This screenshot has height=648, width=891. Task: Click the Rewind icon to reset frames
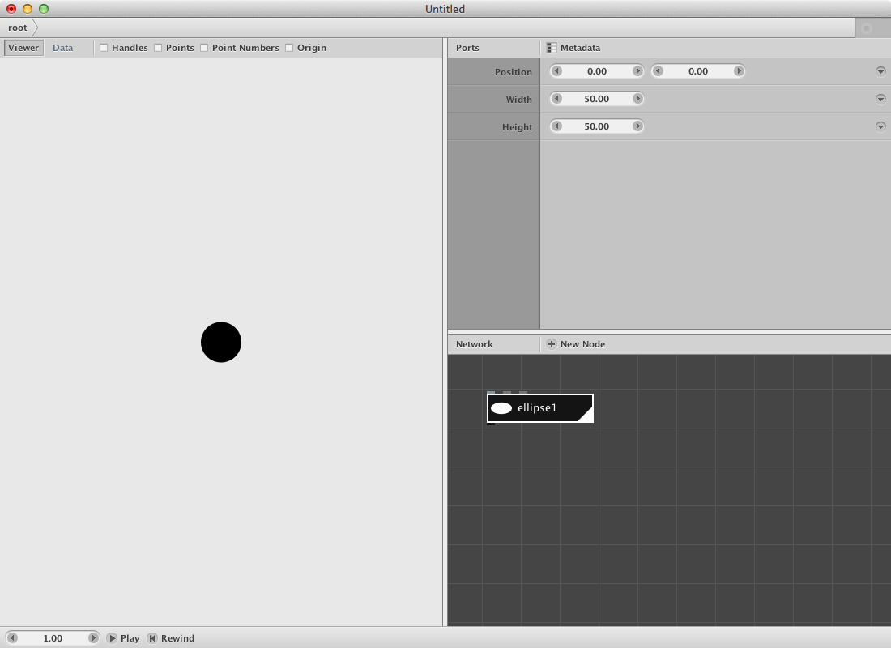click(151, 638)
